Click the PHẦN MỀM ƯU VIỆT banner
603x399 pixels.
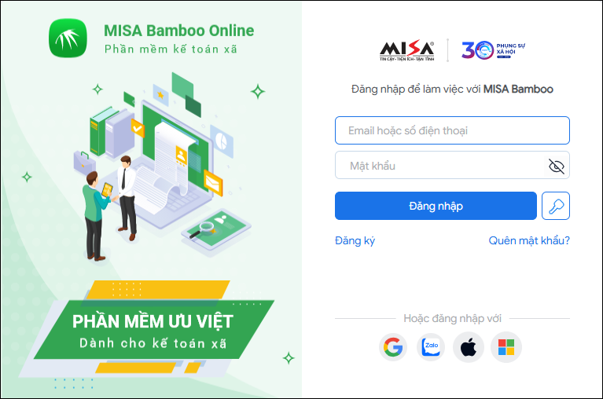(x=153, y=330)
